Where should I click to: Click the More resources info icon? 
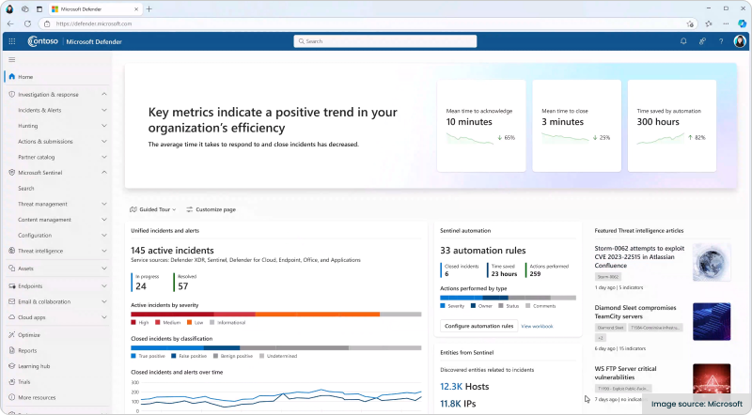coord(12,397)
